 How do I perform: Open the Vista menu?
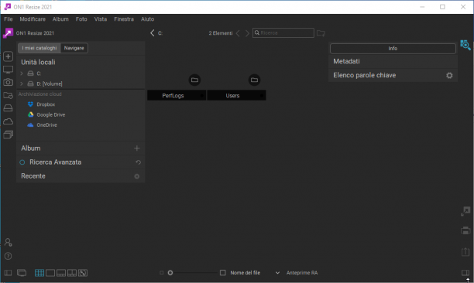(x=101, y=19)
